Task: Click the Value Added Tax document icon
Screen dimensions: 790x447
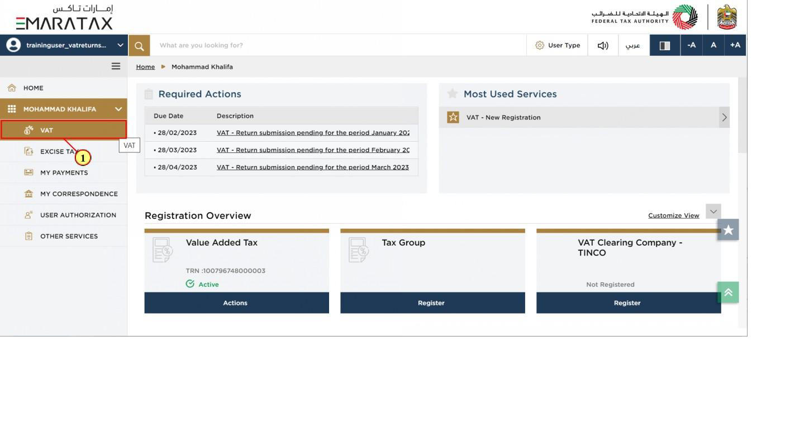Action: pos(163,250)
